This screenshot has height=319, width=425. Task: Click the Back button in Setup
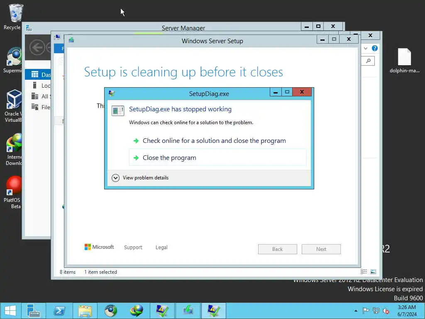[277, 249]
